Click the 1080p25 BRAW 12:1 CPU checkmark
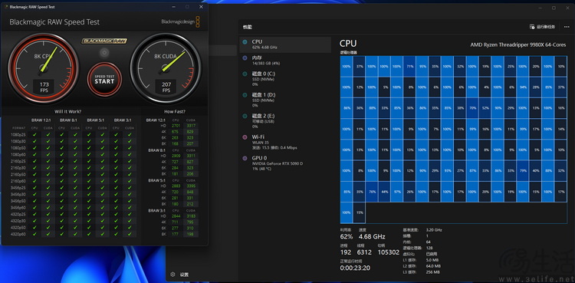 click(34, 134)
